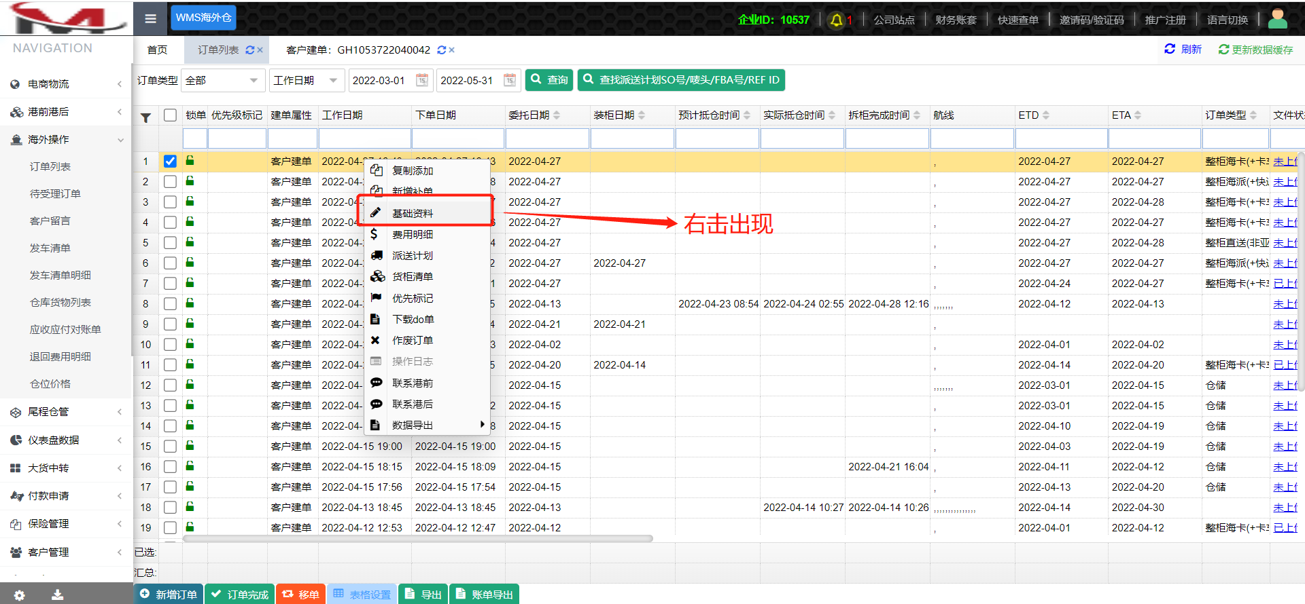Viewport: 1305px width, 604px height.
Task: Open the user avatar profile icon
Action: click(x=1278, y=18)
